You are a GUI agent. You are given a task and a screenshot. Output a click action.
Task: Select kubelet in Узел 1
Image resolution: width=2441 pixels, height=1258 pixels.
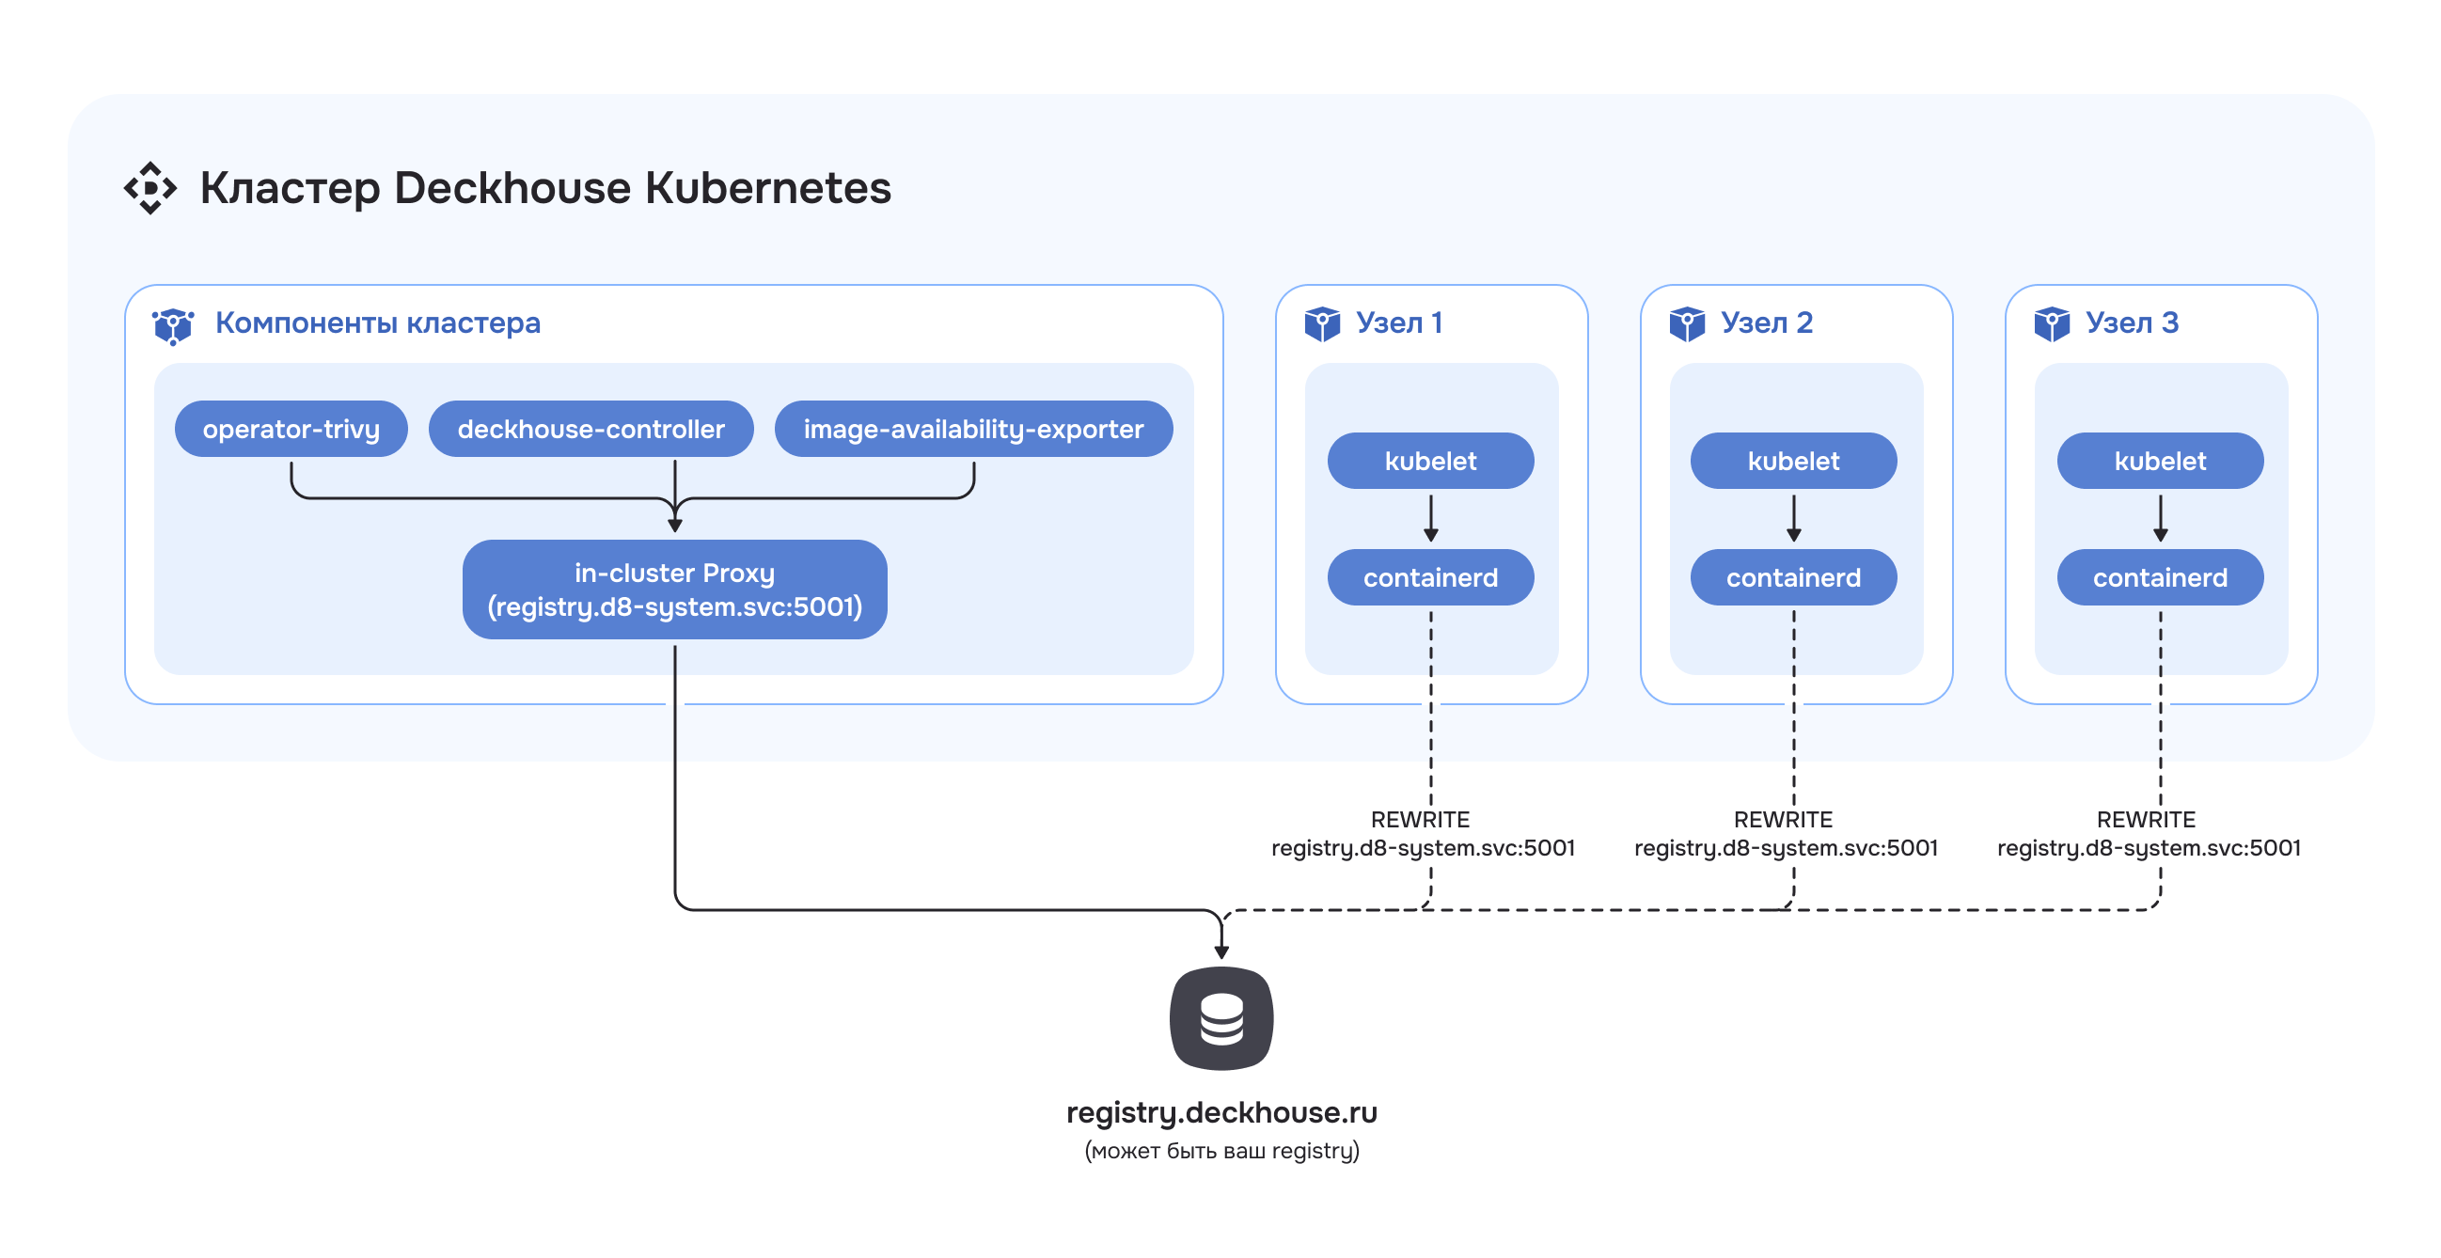pyautogui.click(x=1430, y=462)
